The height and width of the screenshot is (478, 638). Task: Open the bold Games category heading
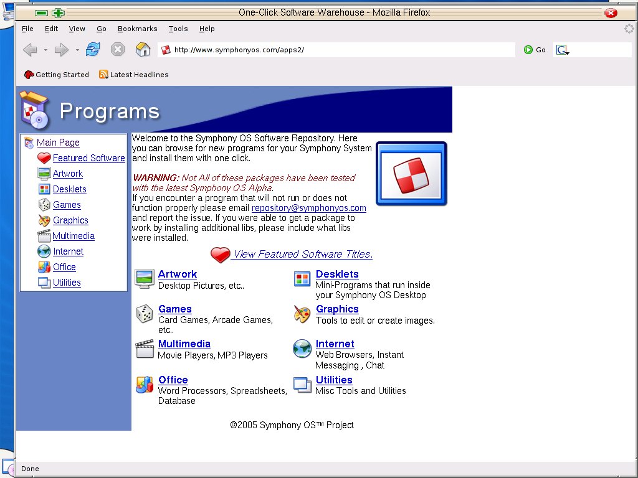tap(175, 309)
